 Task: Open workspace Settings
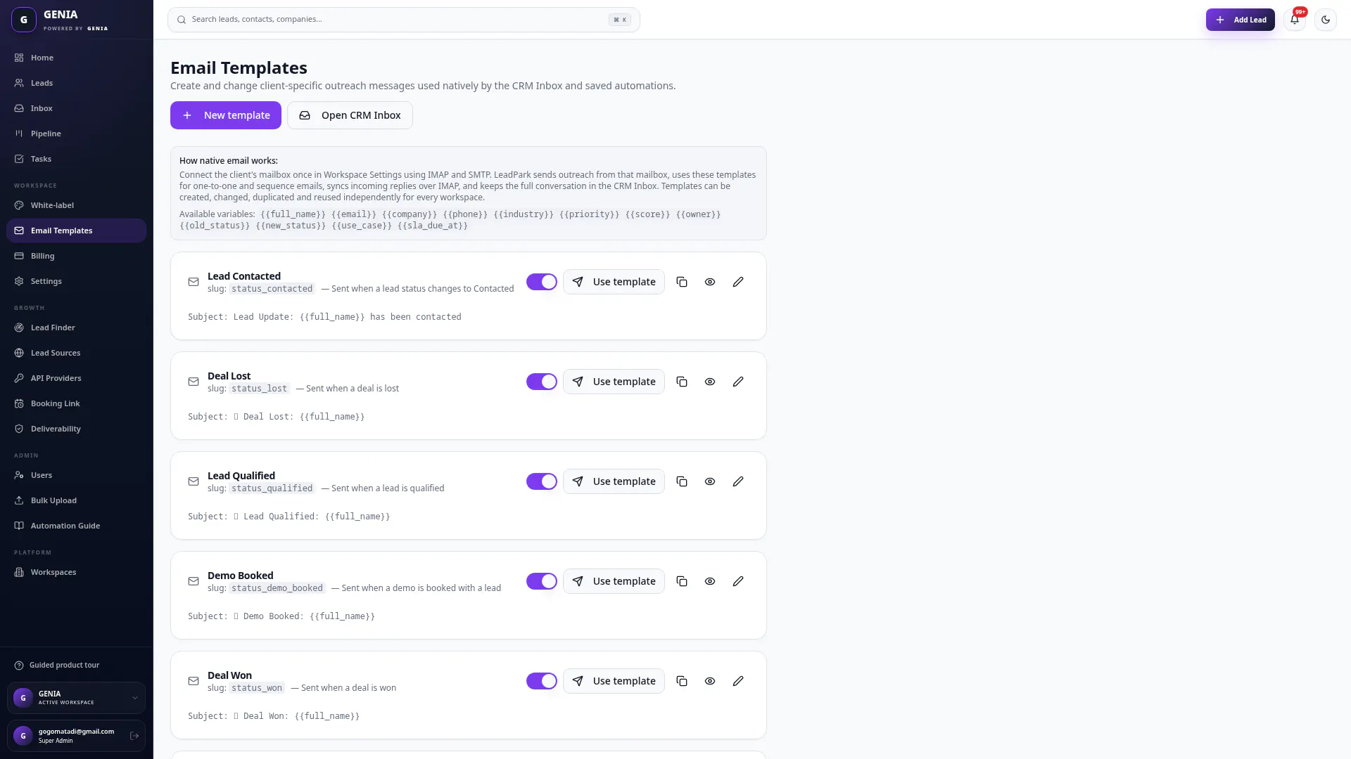click(76, 281)
